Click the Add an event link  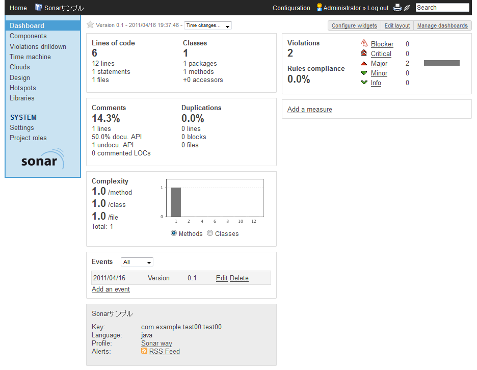pos(111,289)
